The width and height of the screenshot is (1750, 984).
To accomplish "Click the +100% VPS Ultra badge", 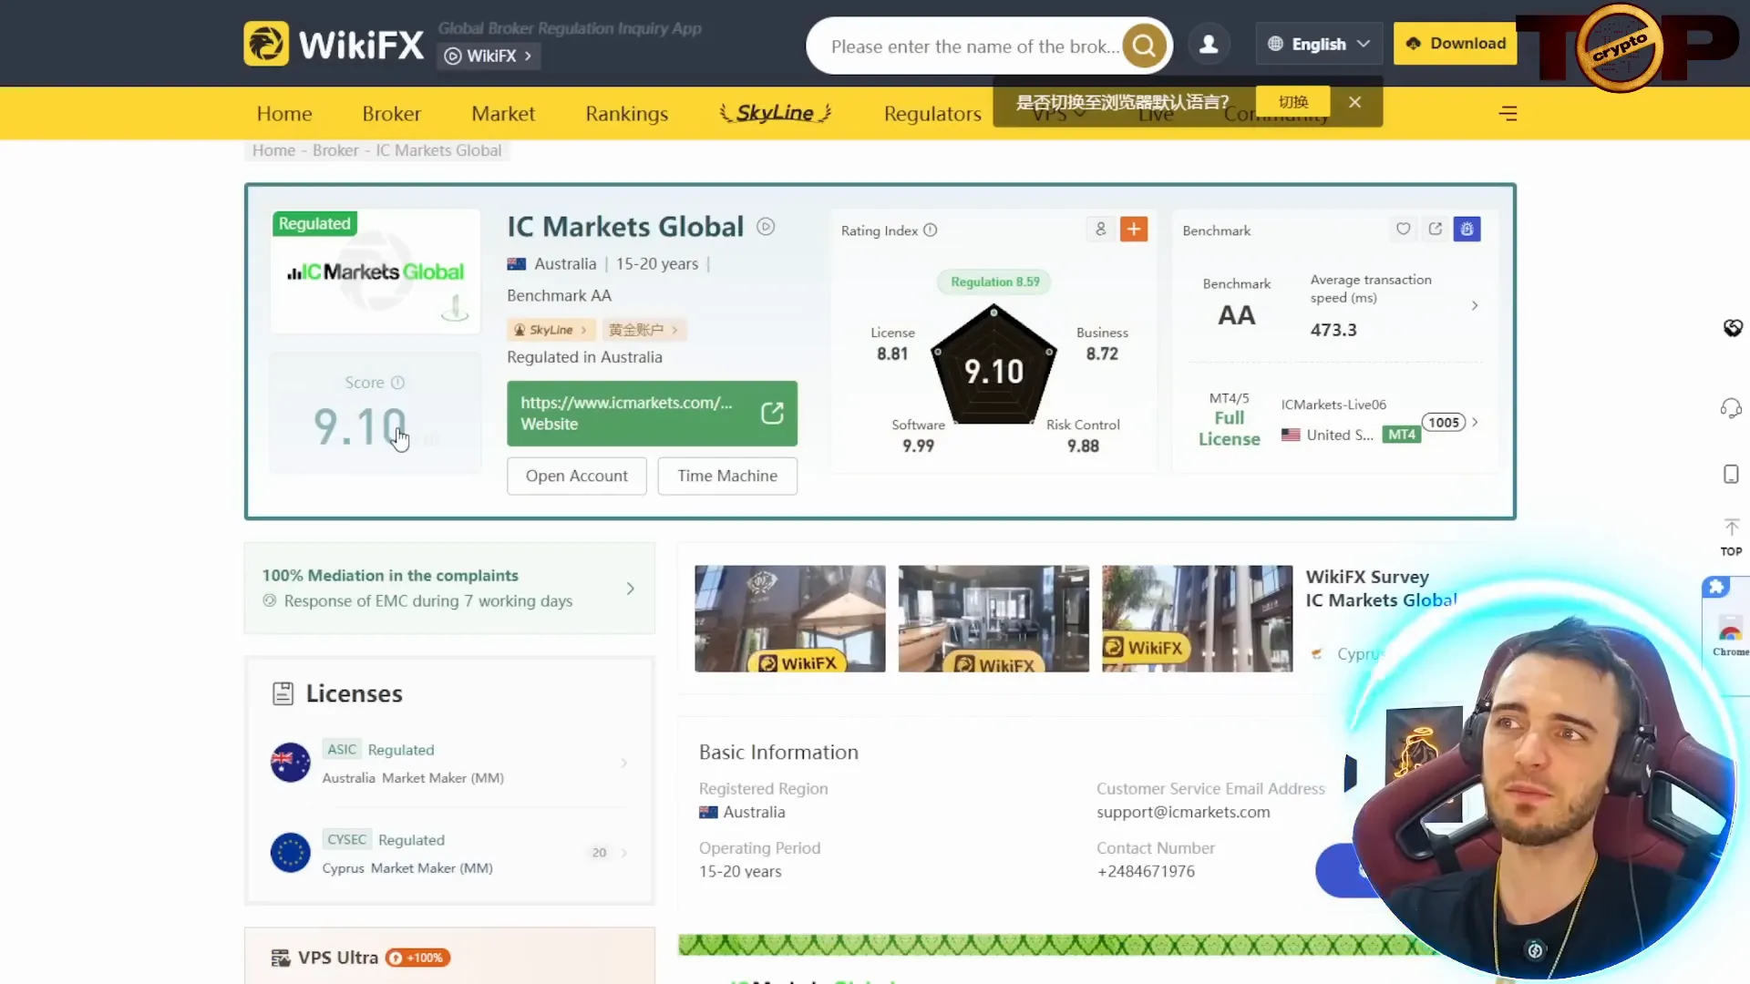I will click(x=418, y=958).
